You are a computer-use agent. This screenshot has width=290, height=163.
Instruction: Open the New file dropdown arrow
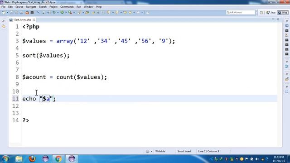[x=7, y=13]
